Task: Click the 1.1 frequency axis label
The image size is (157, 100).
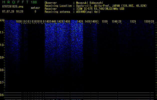Action: point(2,32)
